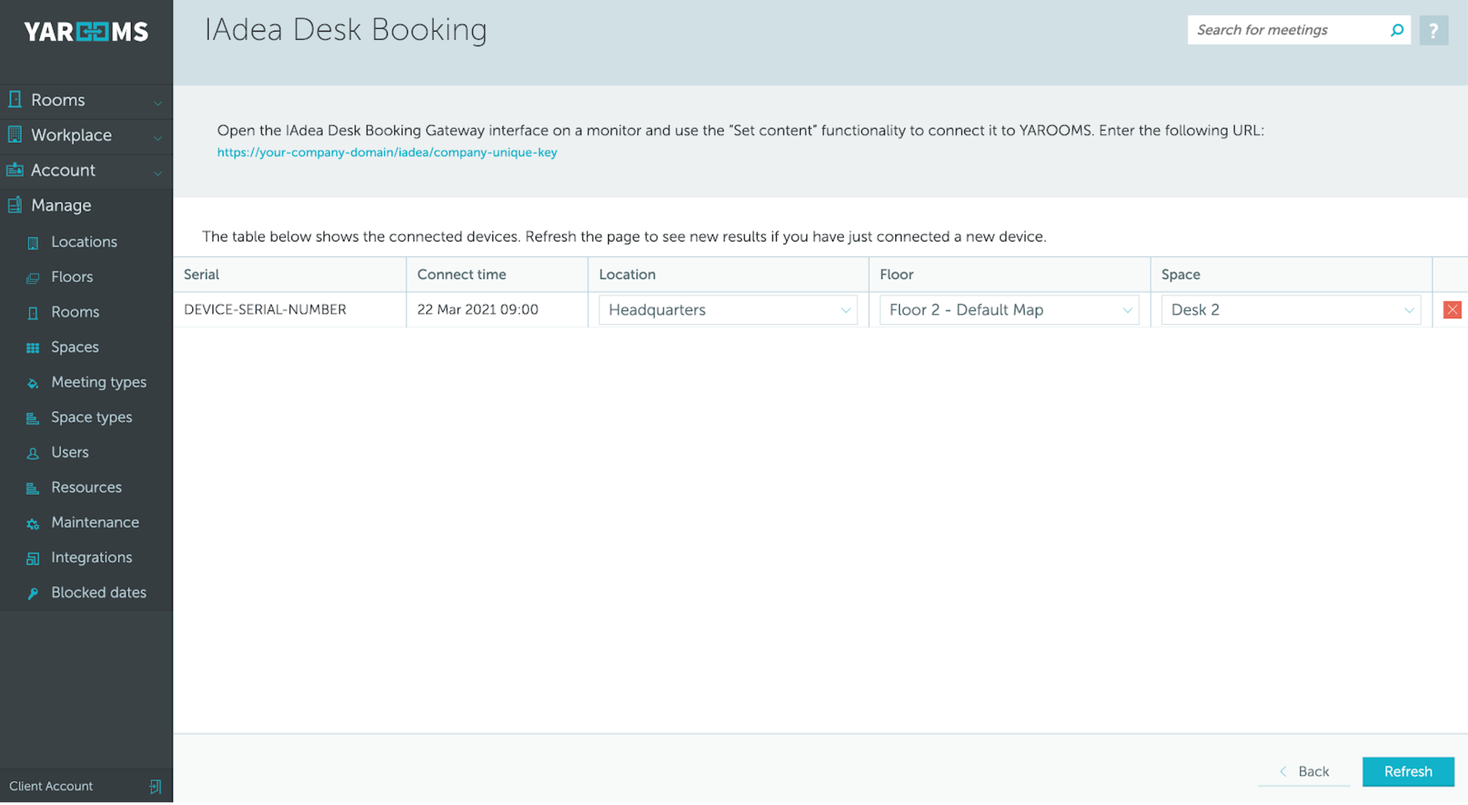Open help via question mark icon
This screenshot has height=805, width=1468.
(x=1434, y=31)
